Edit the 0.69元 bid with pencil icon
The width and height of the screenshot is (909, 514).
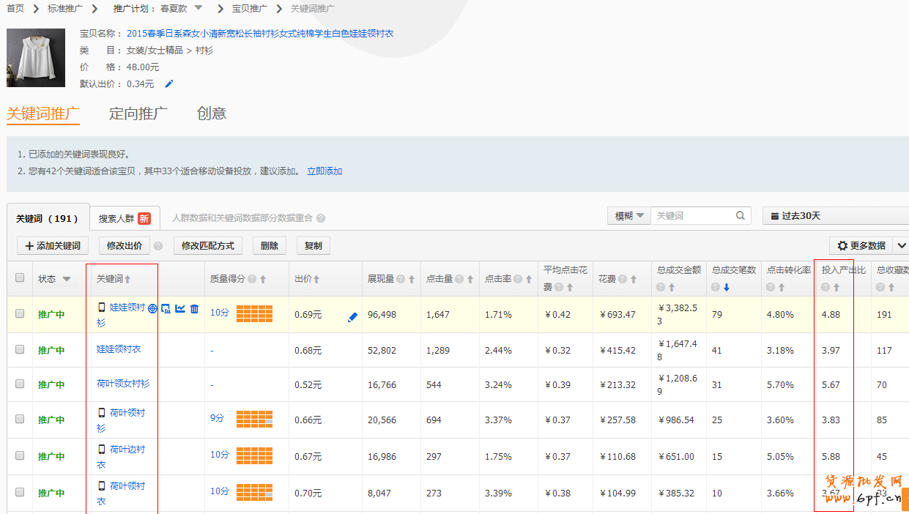click(352, 317)
